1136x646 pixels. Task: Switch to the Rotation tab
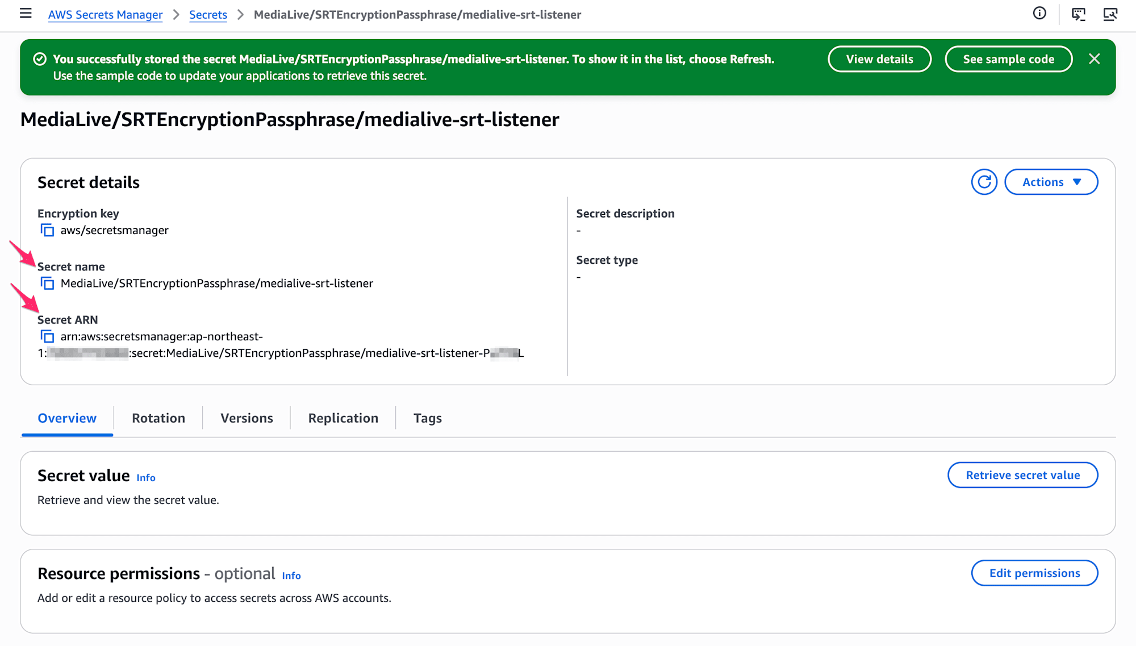[158, 418]
